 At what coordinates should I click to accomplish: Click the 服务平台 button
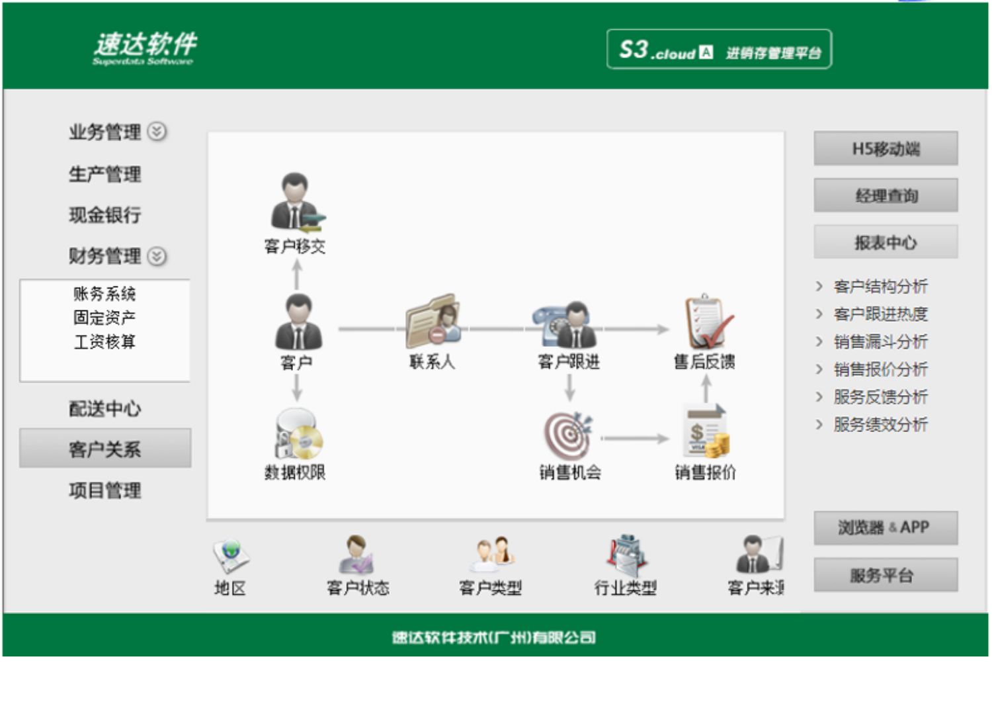(886, 574)
